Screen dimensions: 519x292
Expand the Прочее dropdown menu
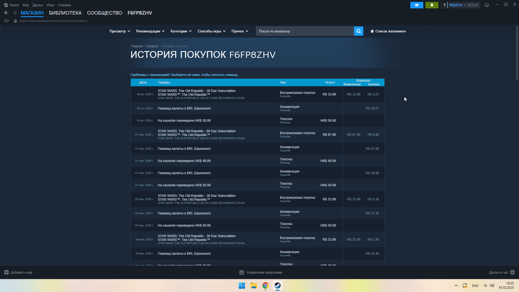pos(239,31)
